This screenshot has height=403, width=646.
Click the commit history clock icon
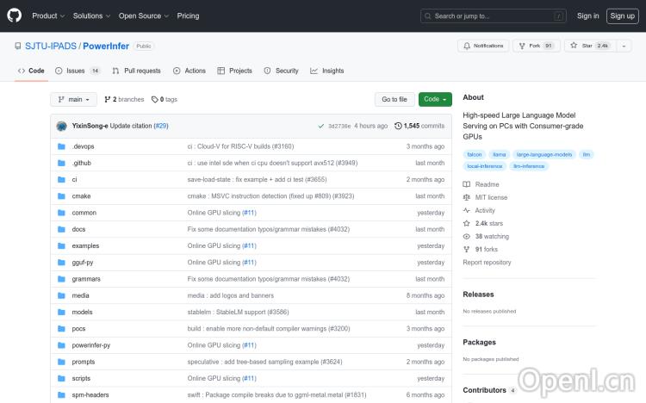[x=398, y=126]
